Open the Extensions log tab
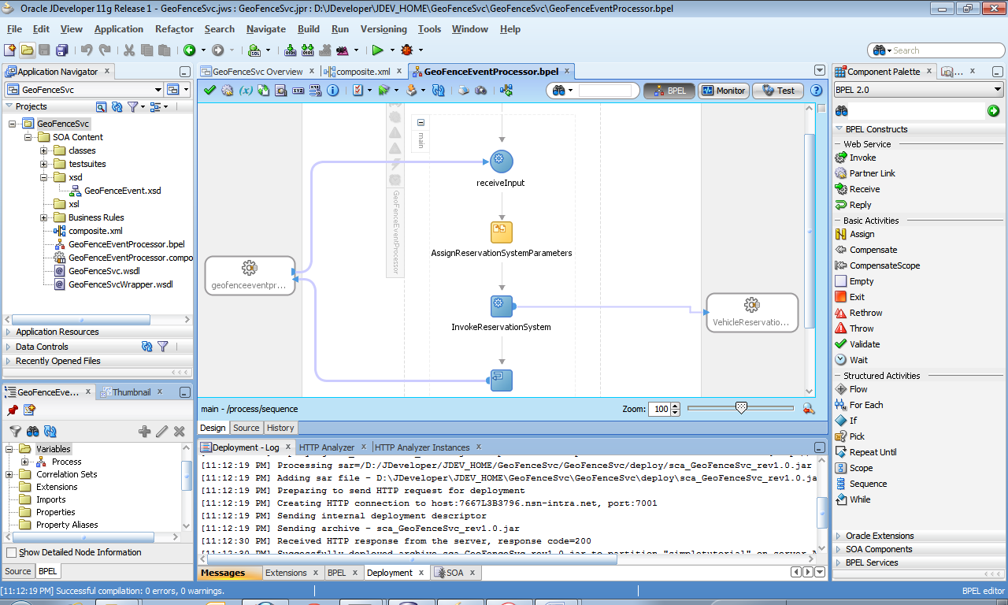This screenshot has height=605, width=1008. click(287, 573)
